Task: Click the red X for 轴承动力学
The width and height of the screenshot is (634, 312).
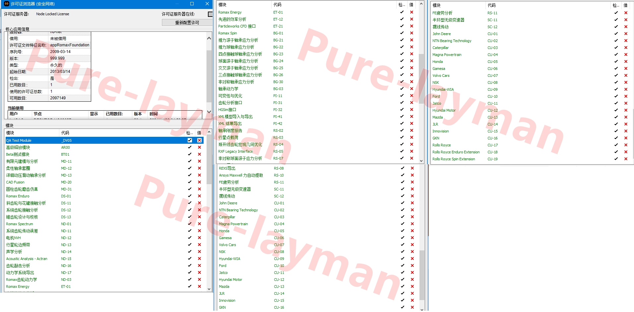Action: pos(412,89)
